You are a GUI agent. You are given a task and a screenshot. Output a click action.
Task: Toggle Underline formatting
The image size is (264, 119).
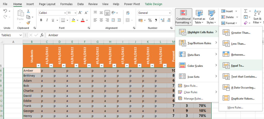tap(53, 20)
